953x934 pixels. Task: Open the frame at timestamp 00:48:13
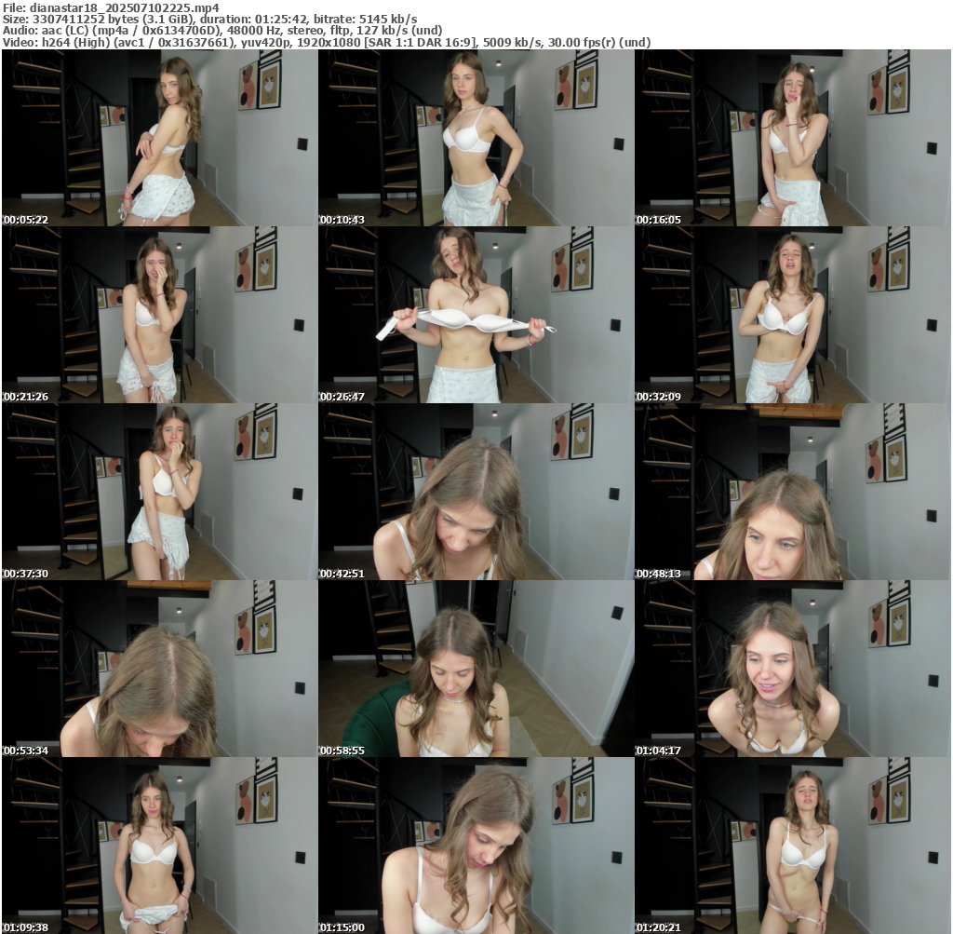(792, 492)
